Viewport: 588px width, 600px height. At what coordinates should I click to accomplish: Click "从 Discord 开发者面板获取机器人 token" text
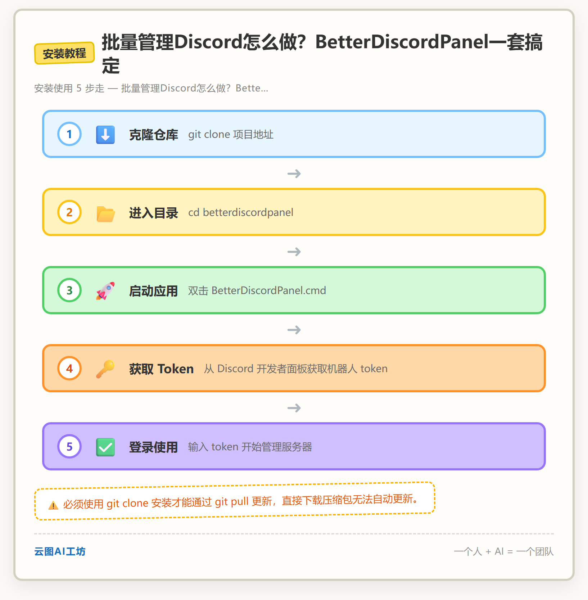pos(296,369)
